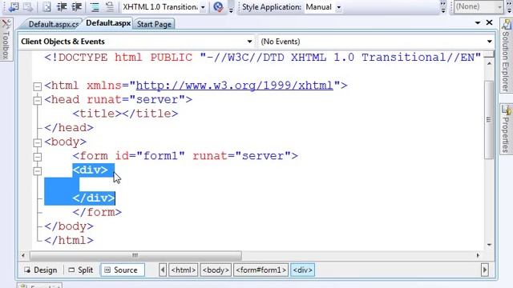Select the <html> tag navigator button

point(184,270)
